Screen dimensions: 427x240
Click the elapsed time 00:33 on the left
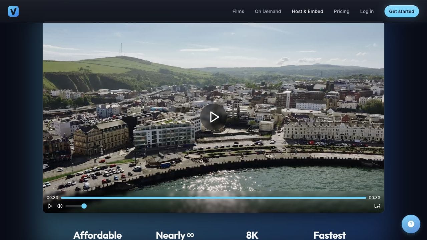tap(52, 198)
